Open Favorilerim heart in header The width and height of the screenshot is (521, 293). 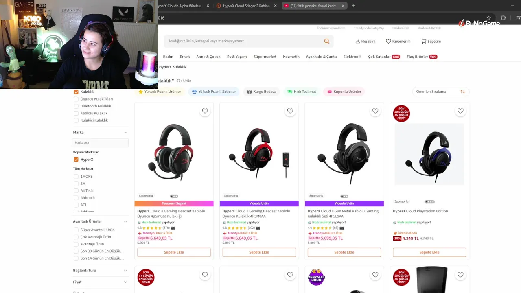click(398, 41)
